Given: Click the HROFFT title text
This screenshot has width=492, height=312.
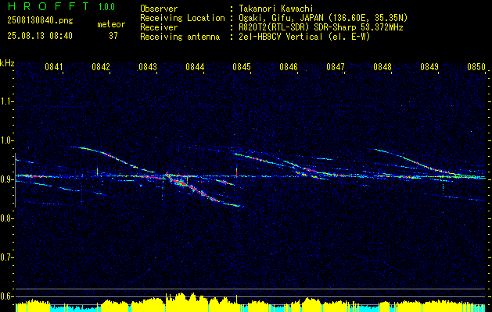Looking at the screenshot, I should pos(48,6).
